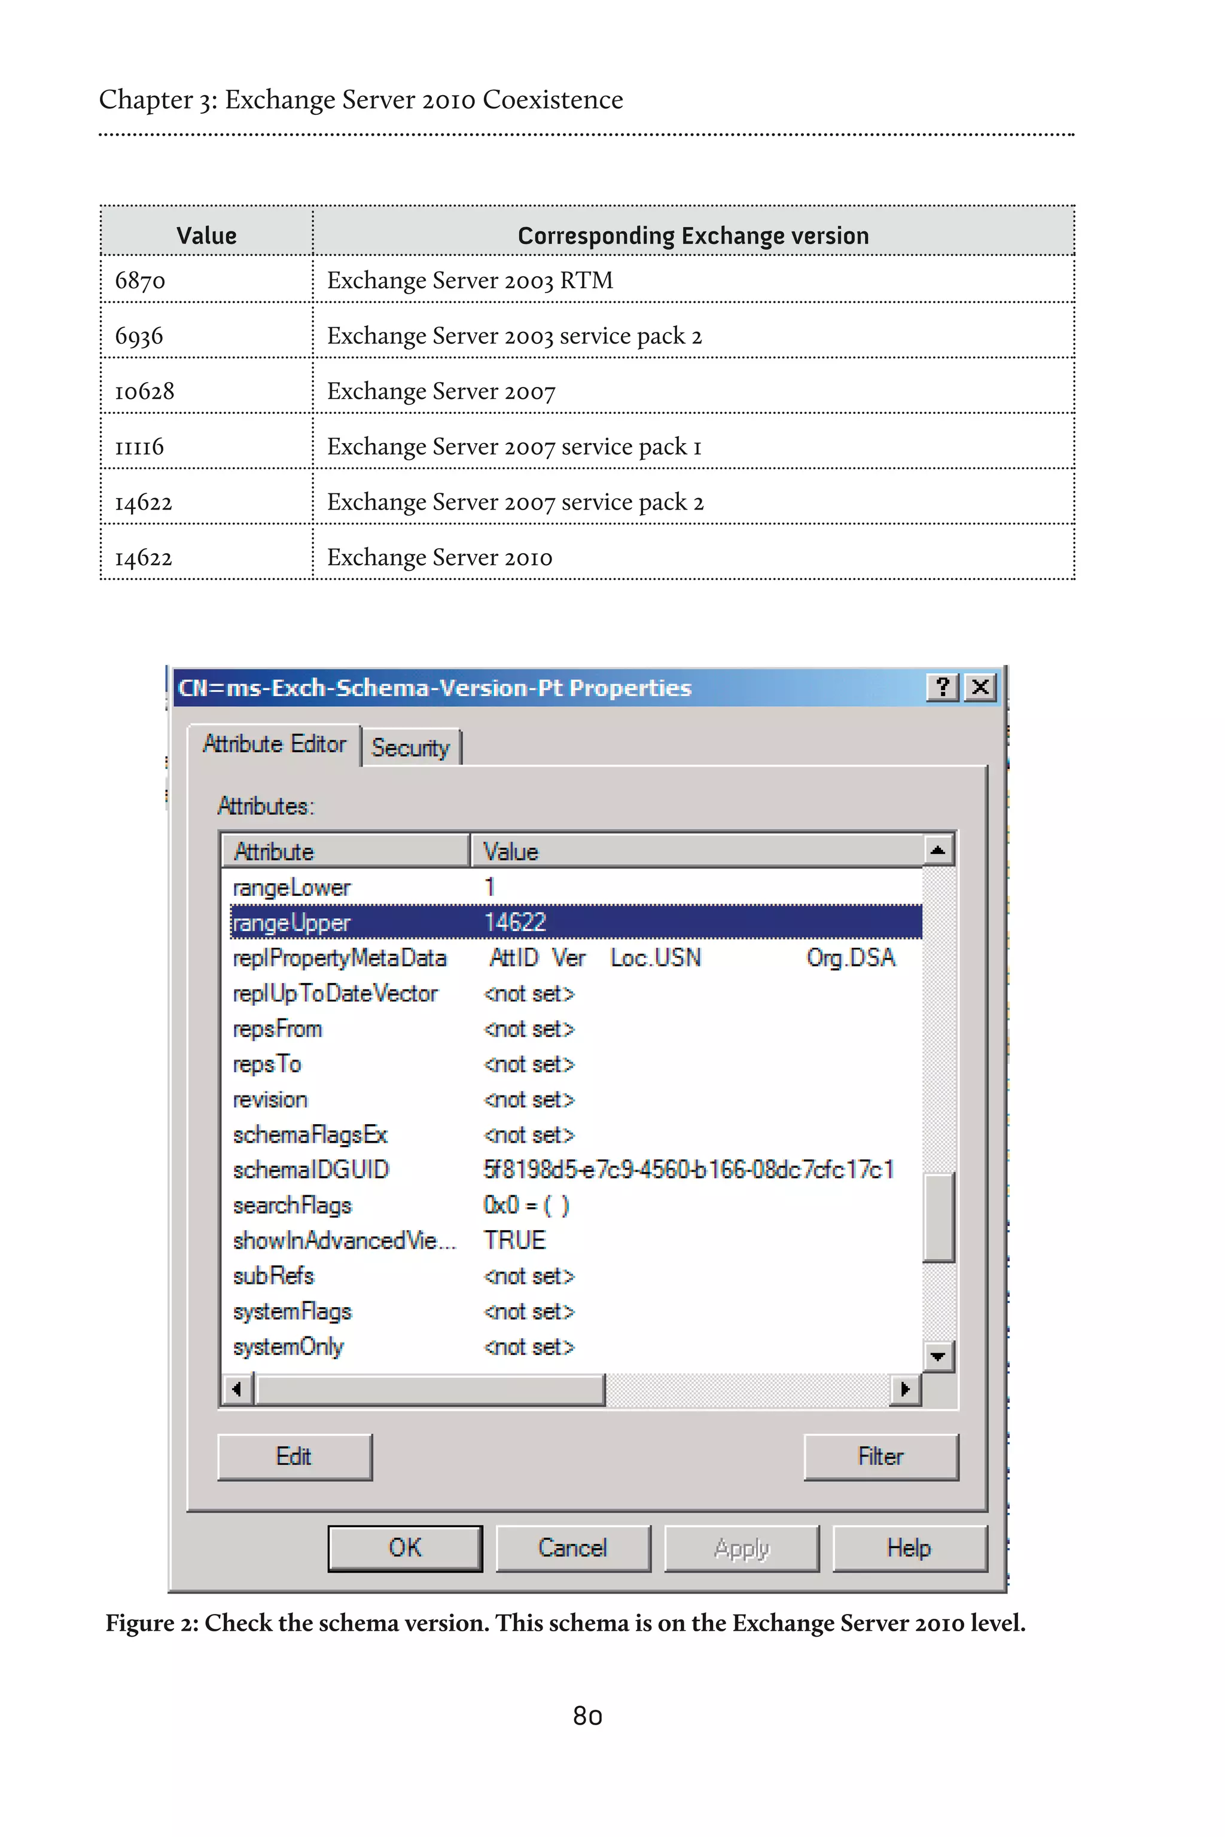Click the horizontal scroll right arrow
This screenshot has height=1837, width=1225.
906,1390
